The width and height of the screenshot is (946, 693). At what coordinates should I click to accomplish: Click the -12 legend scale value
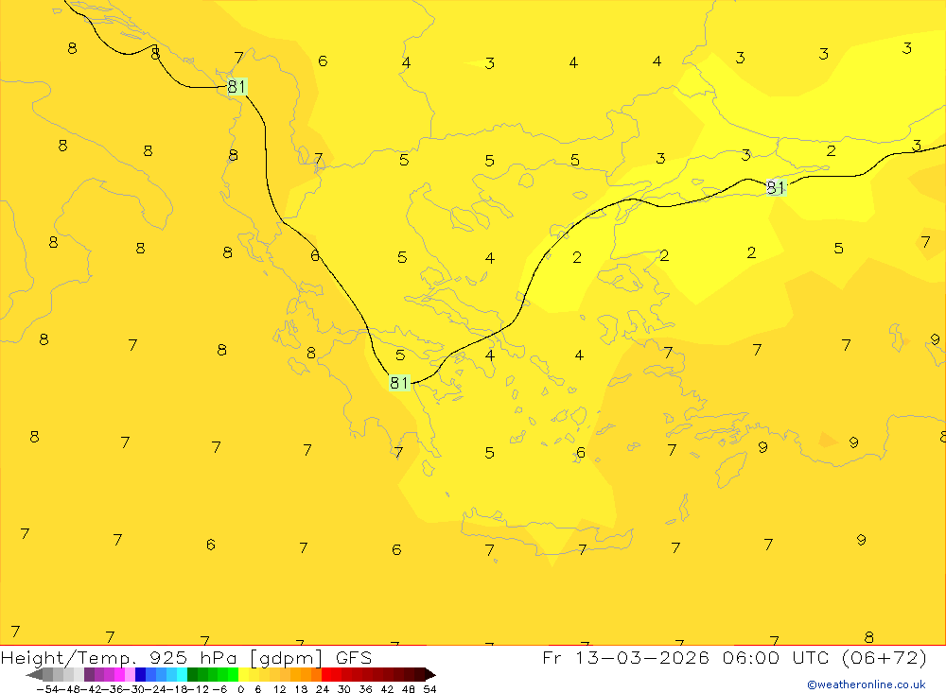pos(199,689)
